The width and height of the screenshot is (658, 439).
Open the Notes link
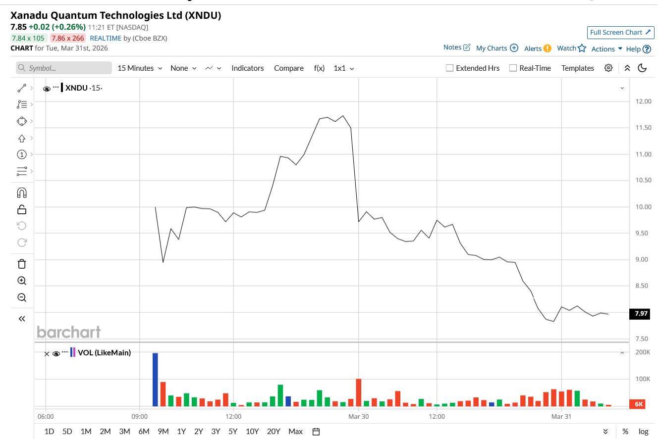point(452,48)
